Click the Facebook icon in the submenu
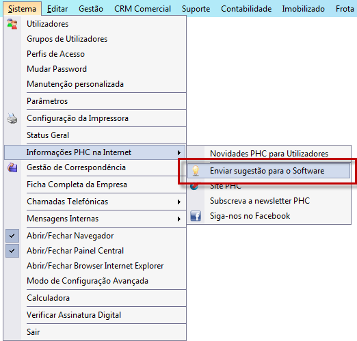Viewport: 357px width, 341px height. point(196,216)
